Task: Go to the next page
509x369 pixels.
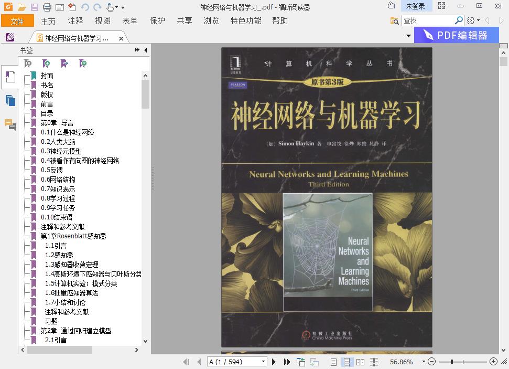Action: coord(274,362)
